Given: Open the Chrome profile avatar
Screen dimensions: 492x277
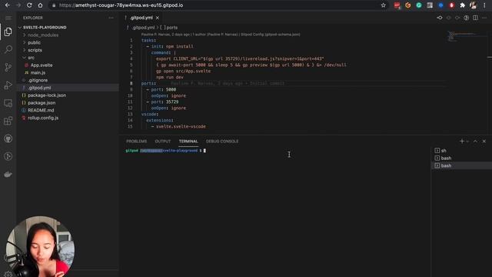Looking at the screenshot, I should [x=474, y=5].
